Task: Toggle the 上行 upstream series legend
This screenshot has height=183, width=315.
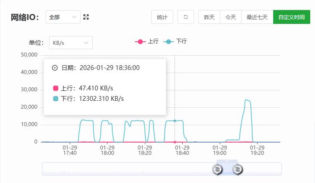Action: (147, 41)
